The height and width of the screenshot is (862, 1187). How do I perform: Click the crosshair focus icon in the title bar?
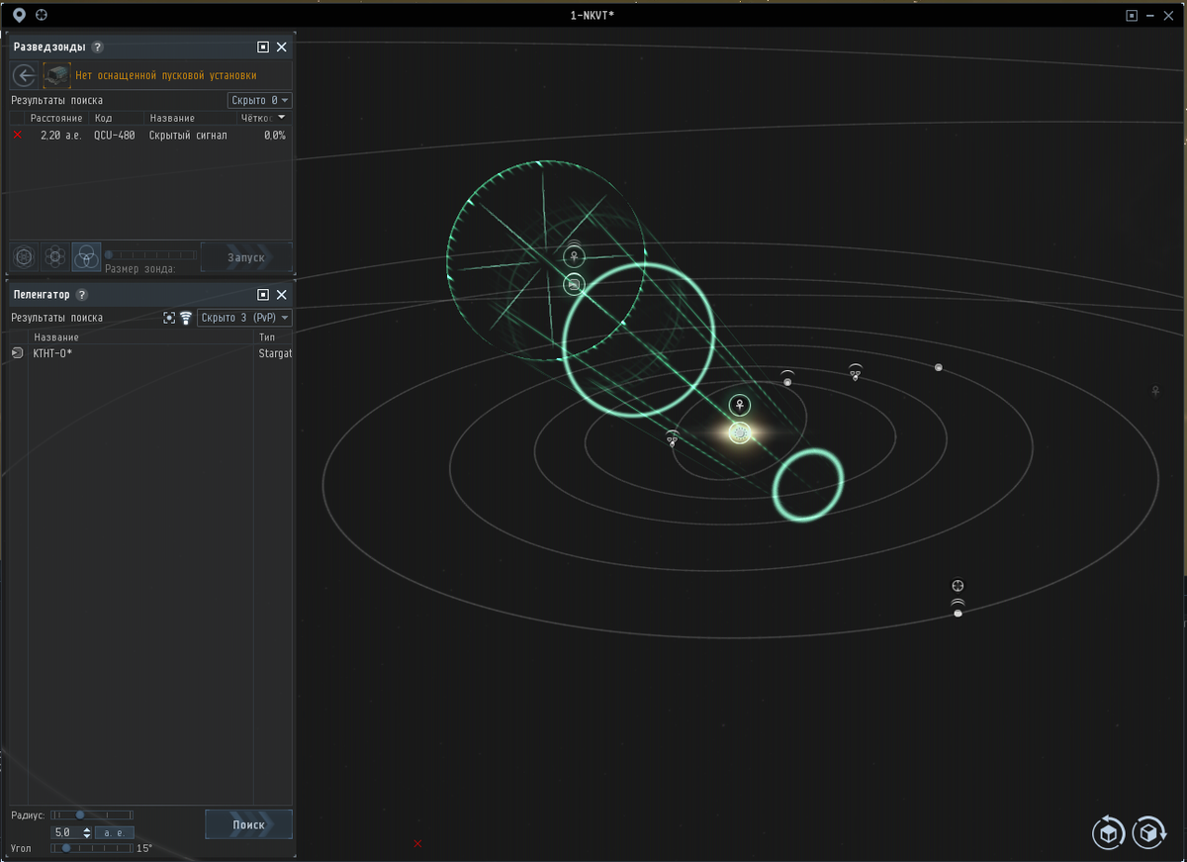[41, 15]
